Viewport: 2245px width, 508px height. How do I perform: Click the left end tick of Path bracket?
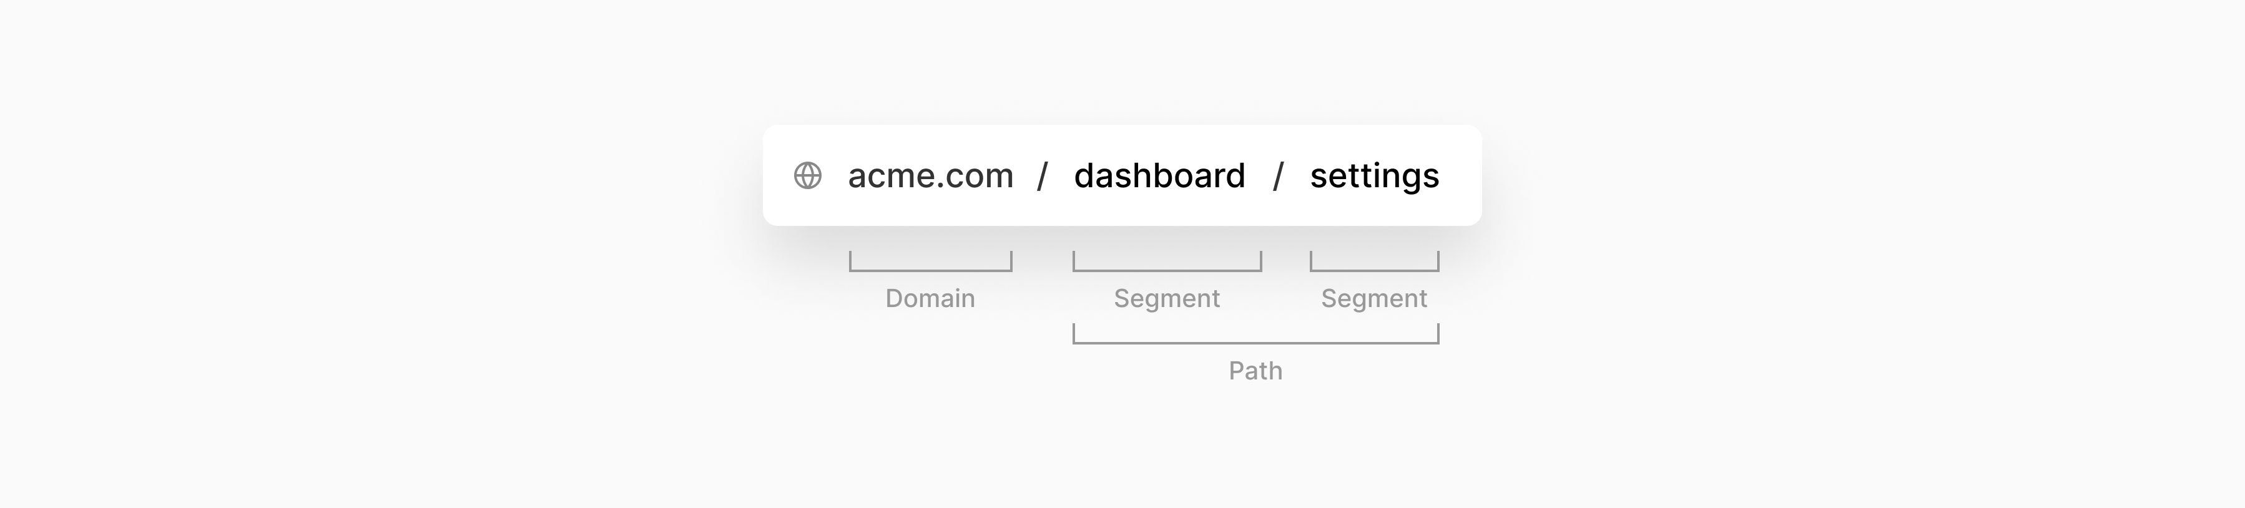coord(1074,333)
